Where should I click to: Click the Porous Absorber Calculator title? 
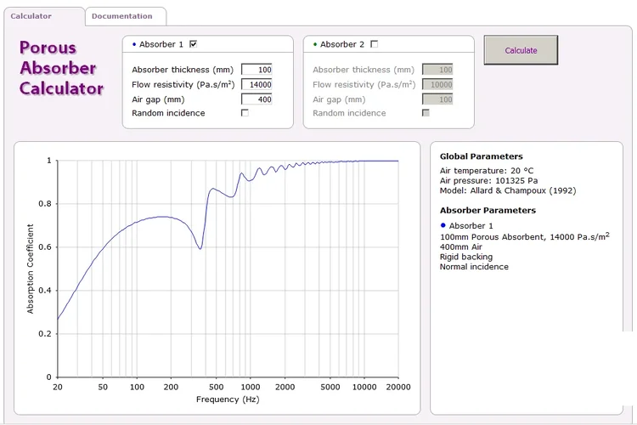(61, 68)
